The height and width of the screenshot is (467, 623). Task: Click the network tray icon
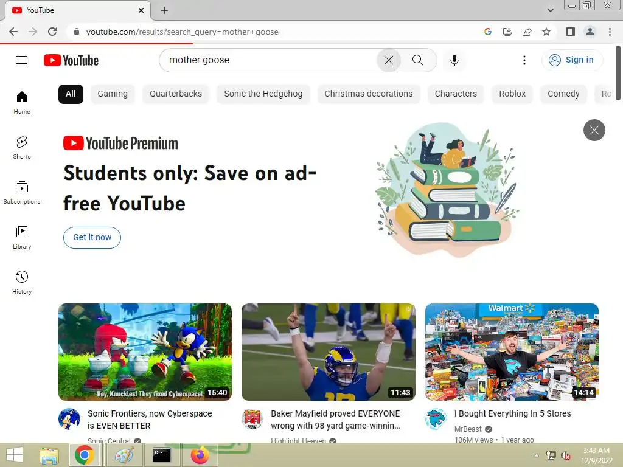(x=551, y=455)
